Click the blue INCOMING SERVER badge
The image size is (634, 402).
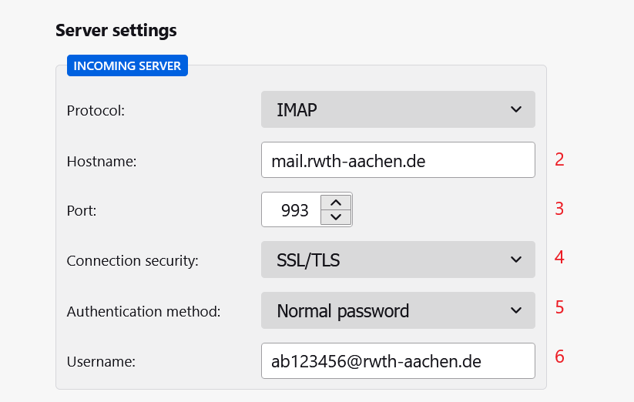click(127, 65)
